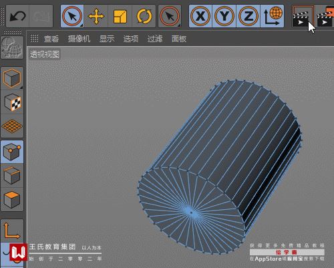Toggle the Y axis lock
The width and height of the screenshot is (334, 268).
pos(224,16)
